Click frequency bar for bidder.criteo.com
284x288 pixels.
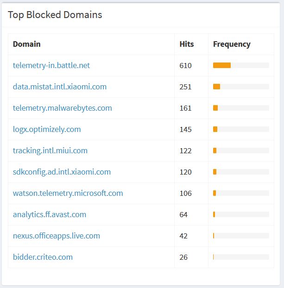(241, 257)
